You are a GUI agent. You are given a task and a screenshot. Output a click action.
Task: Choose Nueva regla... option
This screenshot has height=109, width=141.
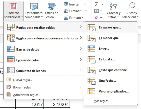pyautogui.click(x=44, y=80)
